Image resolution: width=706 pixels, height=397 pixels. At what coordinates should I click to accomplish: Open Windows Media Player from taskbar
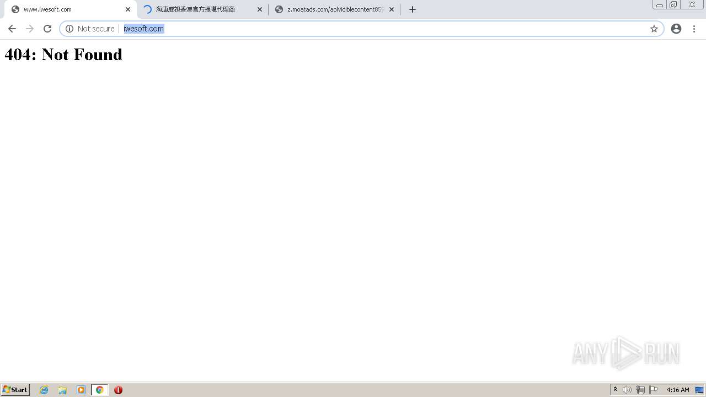(x=81, y=390)
